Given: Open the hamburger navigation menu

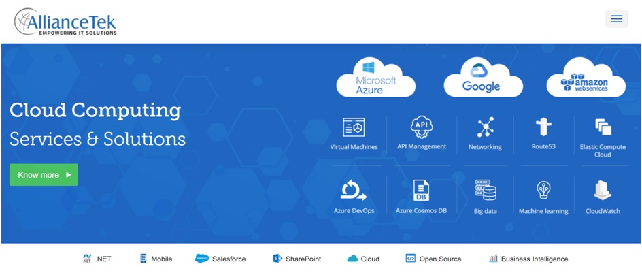Looking at the screenshot, I should 616,19.
